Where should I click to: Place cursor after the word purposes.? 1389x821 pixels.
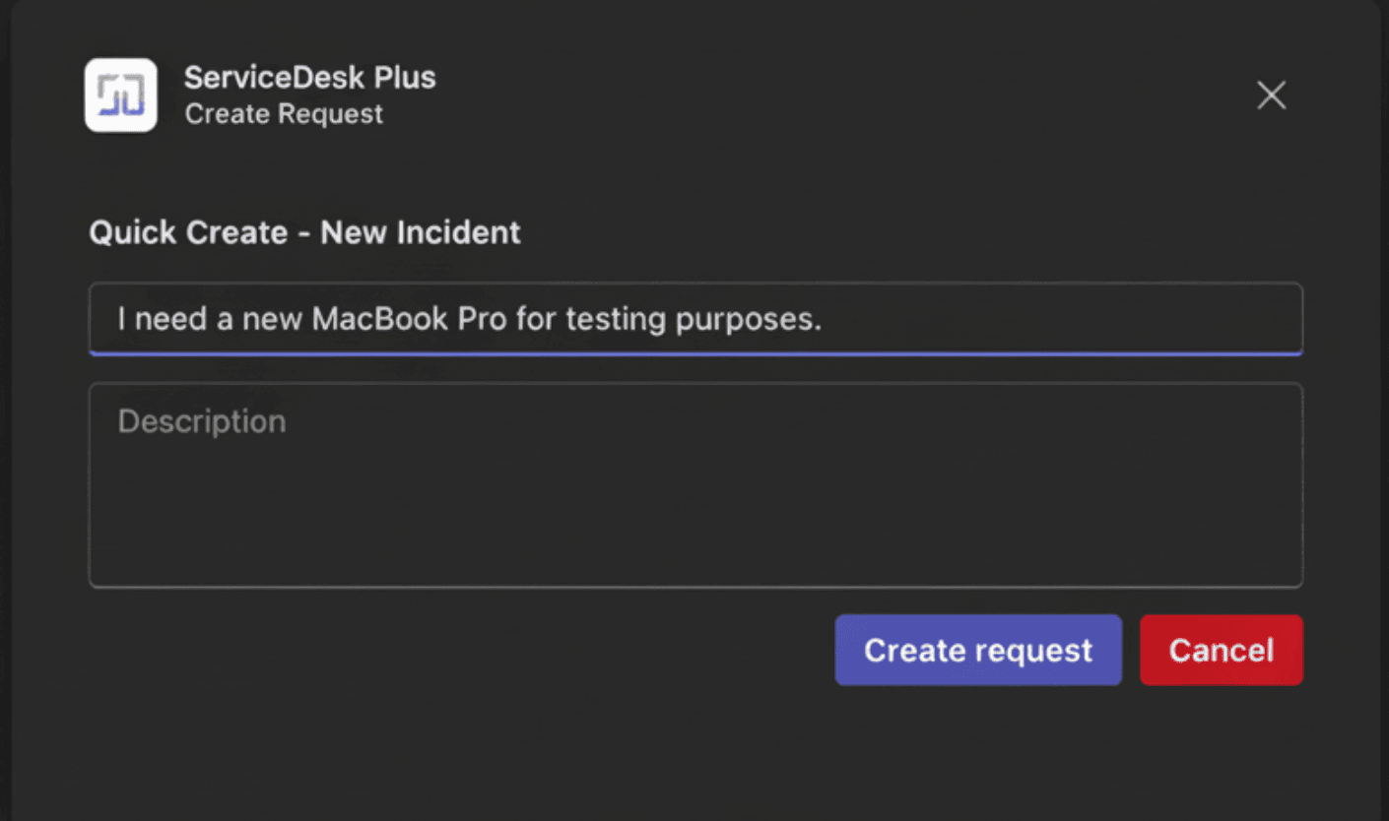point(823,319)
